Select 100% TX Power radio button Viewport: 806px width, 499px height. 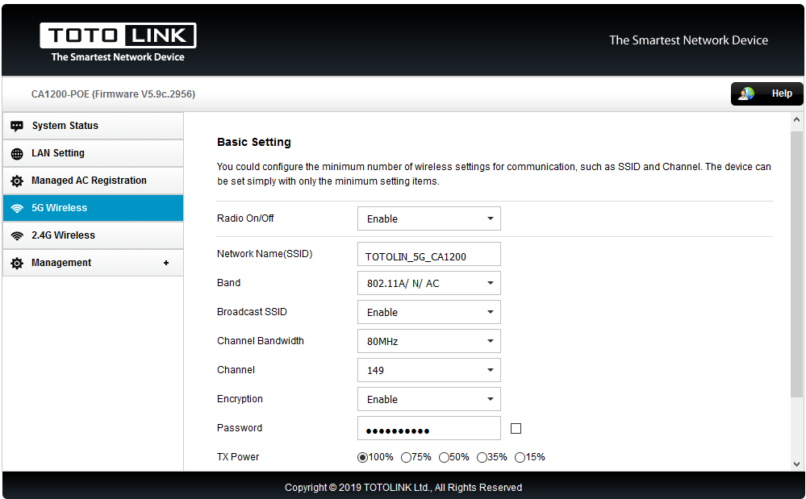(363, 457)
